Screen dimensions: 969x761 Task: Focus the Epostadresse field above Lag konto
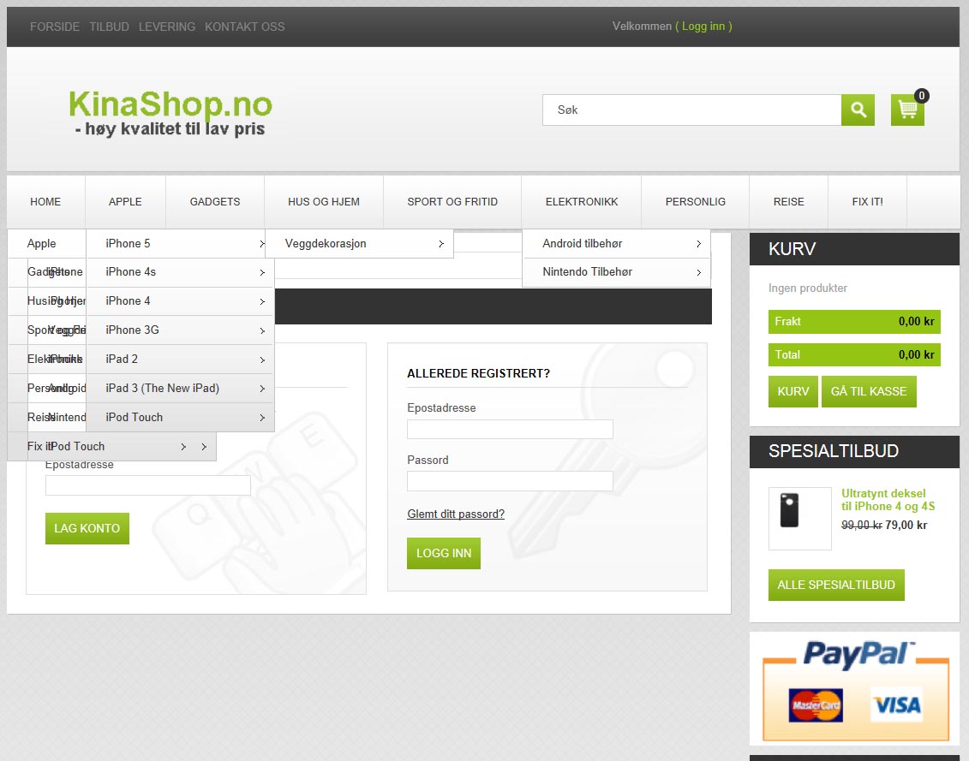147,485
